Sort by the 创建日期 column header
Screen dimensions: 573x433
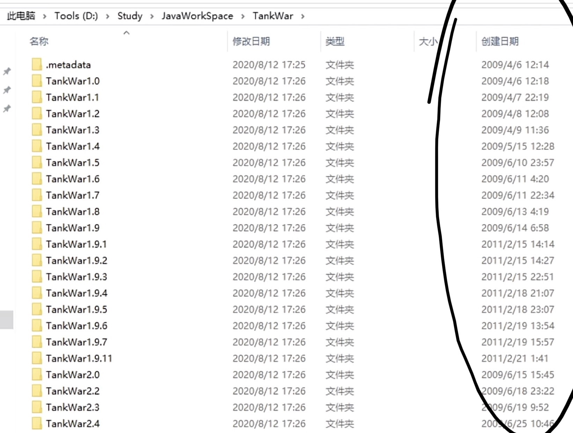(500, 42)
